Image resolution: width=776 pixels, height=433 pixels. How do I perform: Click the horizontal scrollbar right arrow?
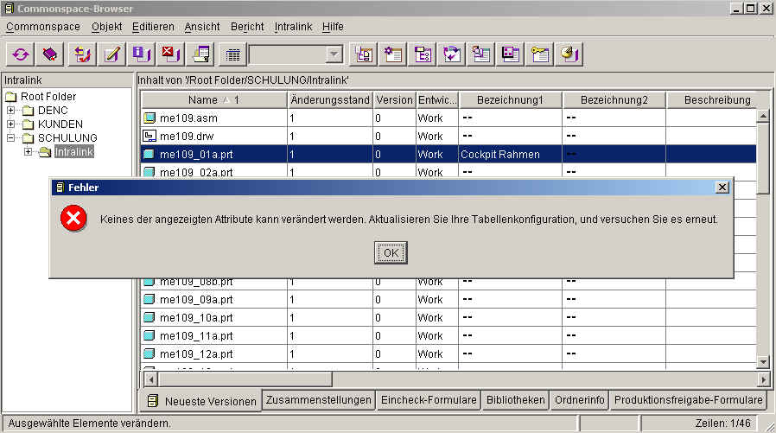point(764,379)
